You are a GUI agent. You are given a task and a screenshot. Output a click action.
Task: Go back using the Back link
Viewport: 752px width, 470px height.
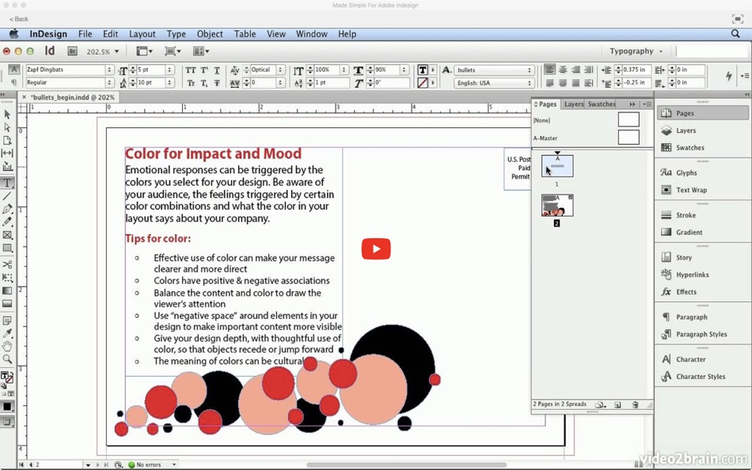19,19
